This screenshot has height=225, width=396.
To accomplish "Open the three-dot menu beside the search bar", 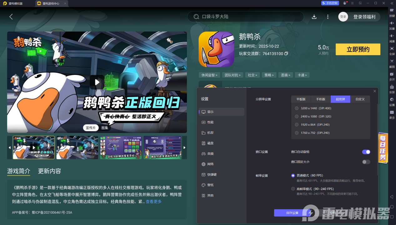I will pyautogui.click(x=328, y=17).
